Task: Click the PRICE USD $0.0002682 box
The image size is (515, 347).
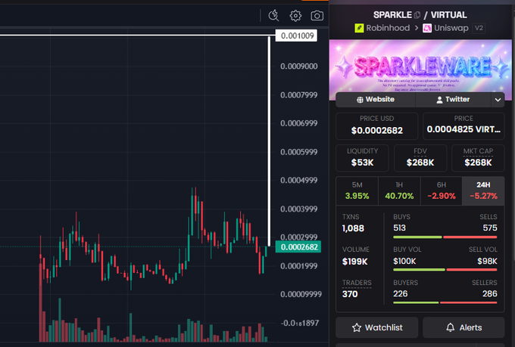Action: (x=376, y=126)
